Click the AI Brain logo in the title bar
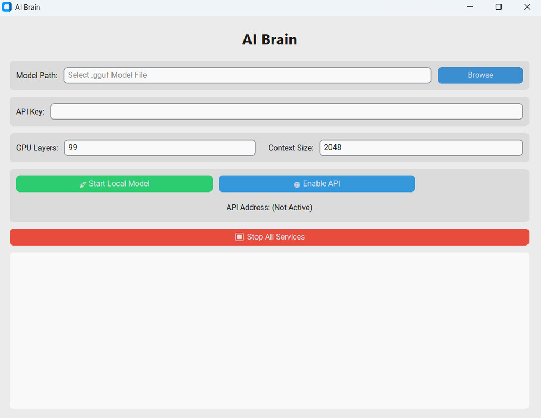This screenshot has height=418, width=541. pyautogui.click(x=7, y=7)
